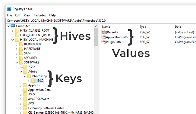Open the View menu
The height and width of the screenshot is (114, 196).
[x=27, y=15]
